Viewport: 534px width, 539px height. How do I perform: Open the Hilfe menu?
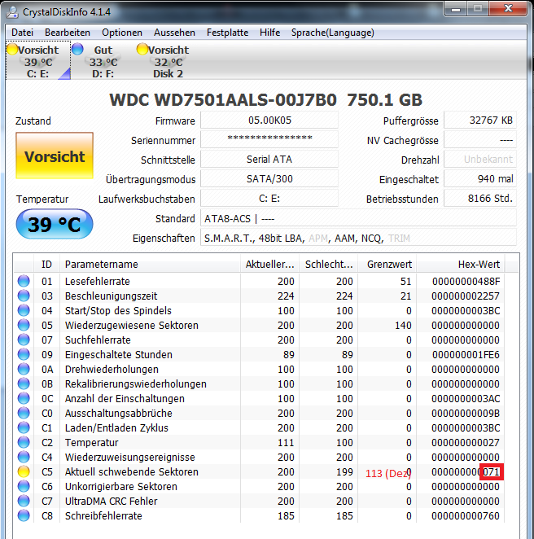click(269, 33)
